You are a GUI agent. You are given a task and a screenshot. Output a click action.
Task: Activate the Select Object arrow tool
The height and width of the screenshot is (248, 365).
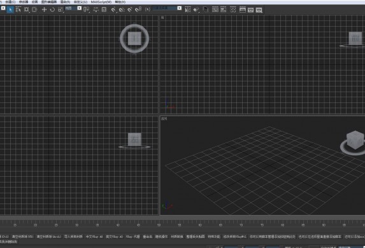pos(10,10)
